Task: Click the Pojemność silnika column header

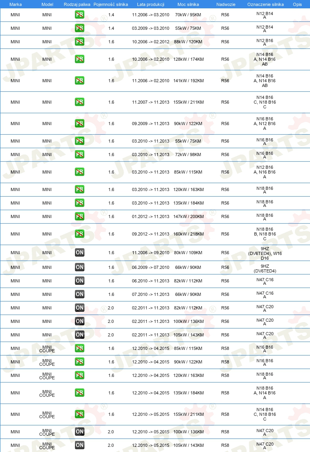Action: coord(111,4)
